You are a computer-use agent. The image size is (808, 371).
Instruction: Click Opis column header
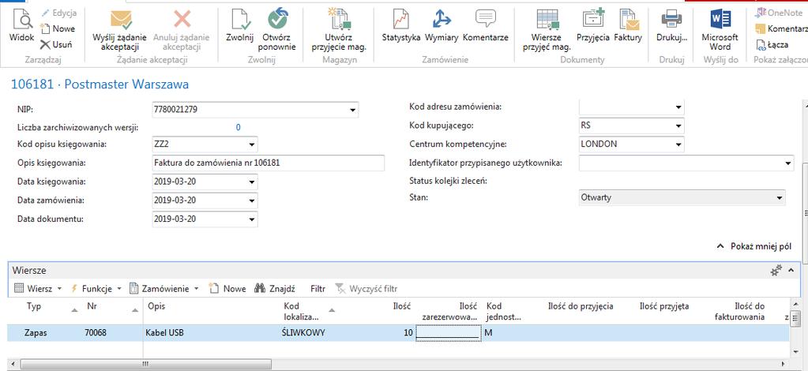pyautogui.click(x=156, y=306)
